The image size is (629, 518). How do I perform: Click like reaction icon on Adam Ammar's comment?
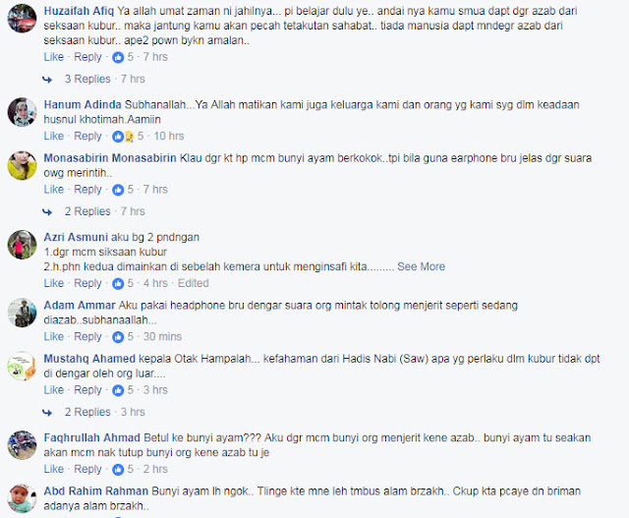(118, 337)
